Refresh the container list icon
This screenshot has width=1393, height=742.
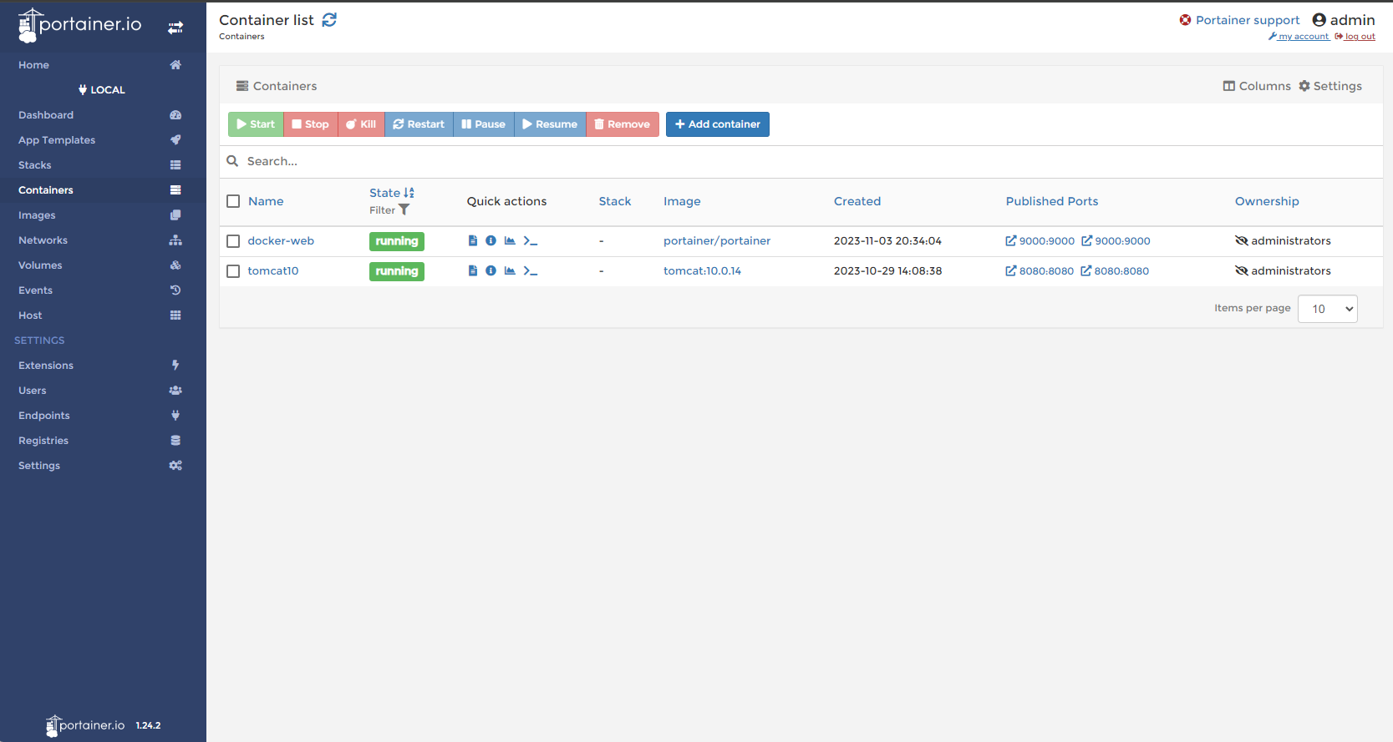point(329,19)
